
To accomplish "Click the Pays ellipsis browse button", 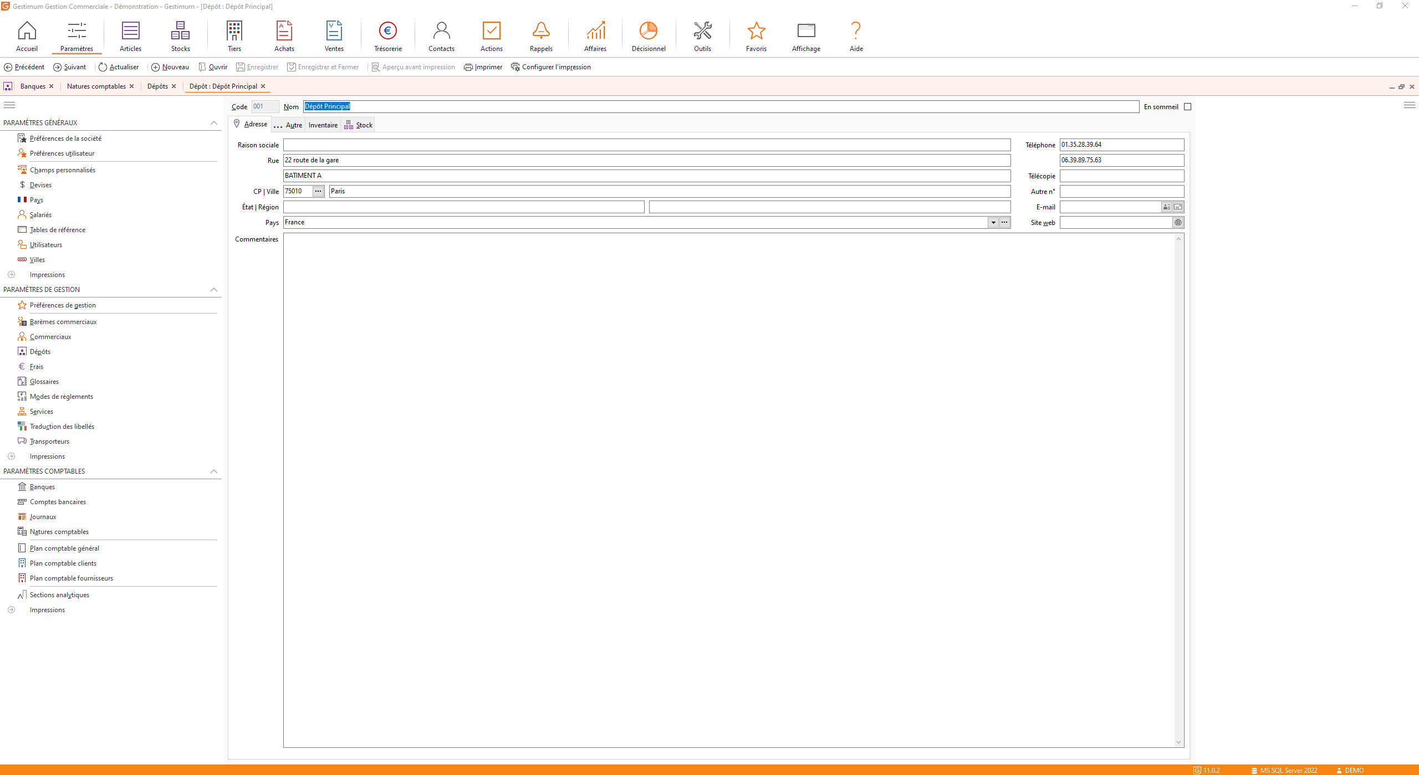I will point(1004,223).
